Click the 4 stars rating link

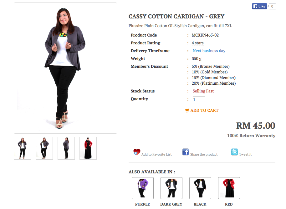(197, 43)
